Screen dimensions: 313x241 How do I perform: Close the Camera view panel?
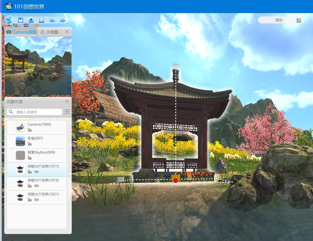pyautogui.click(x=67, y=32)
